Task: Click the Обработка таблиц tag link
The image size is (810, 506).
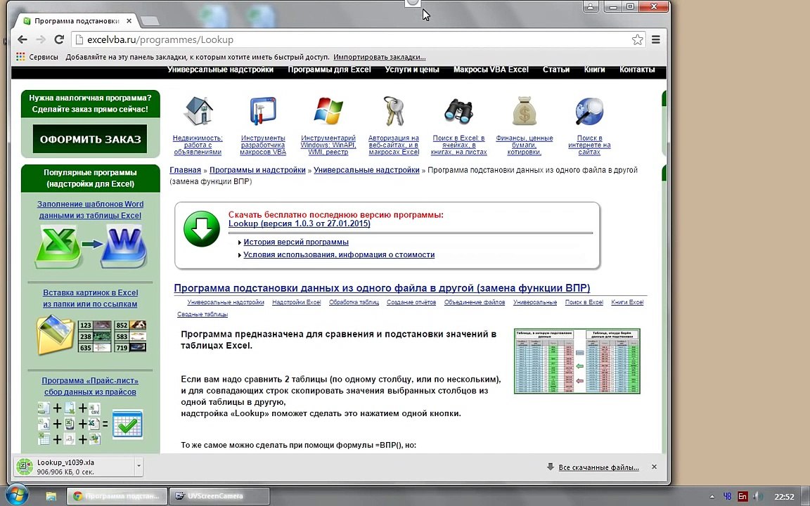Action: [x=354, y=302]
